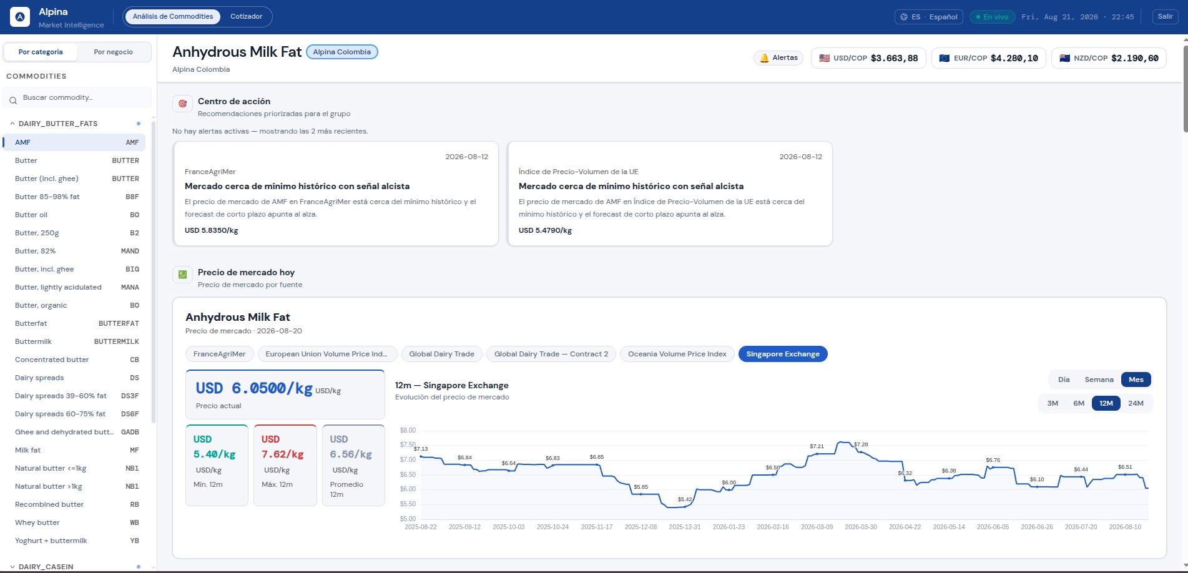This screenshot has width=1188, height=573.
Task: Click the US flag USD/COP icon
Action: point(825,58)
